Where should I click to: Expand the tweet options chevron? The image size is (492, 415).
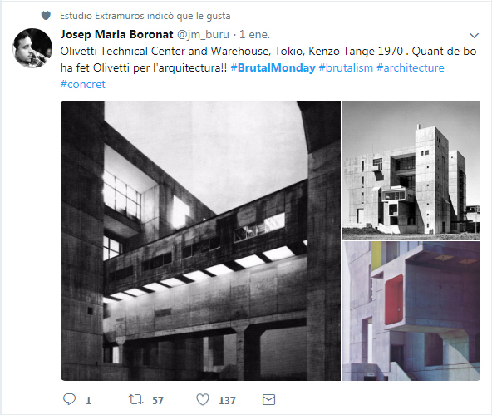coord(474,35)
